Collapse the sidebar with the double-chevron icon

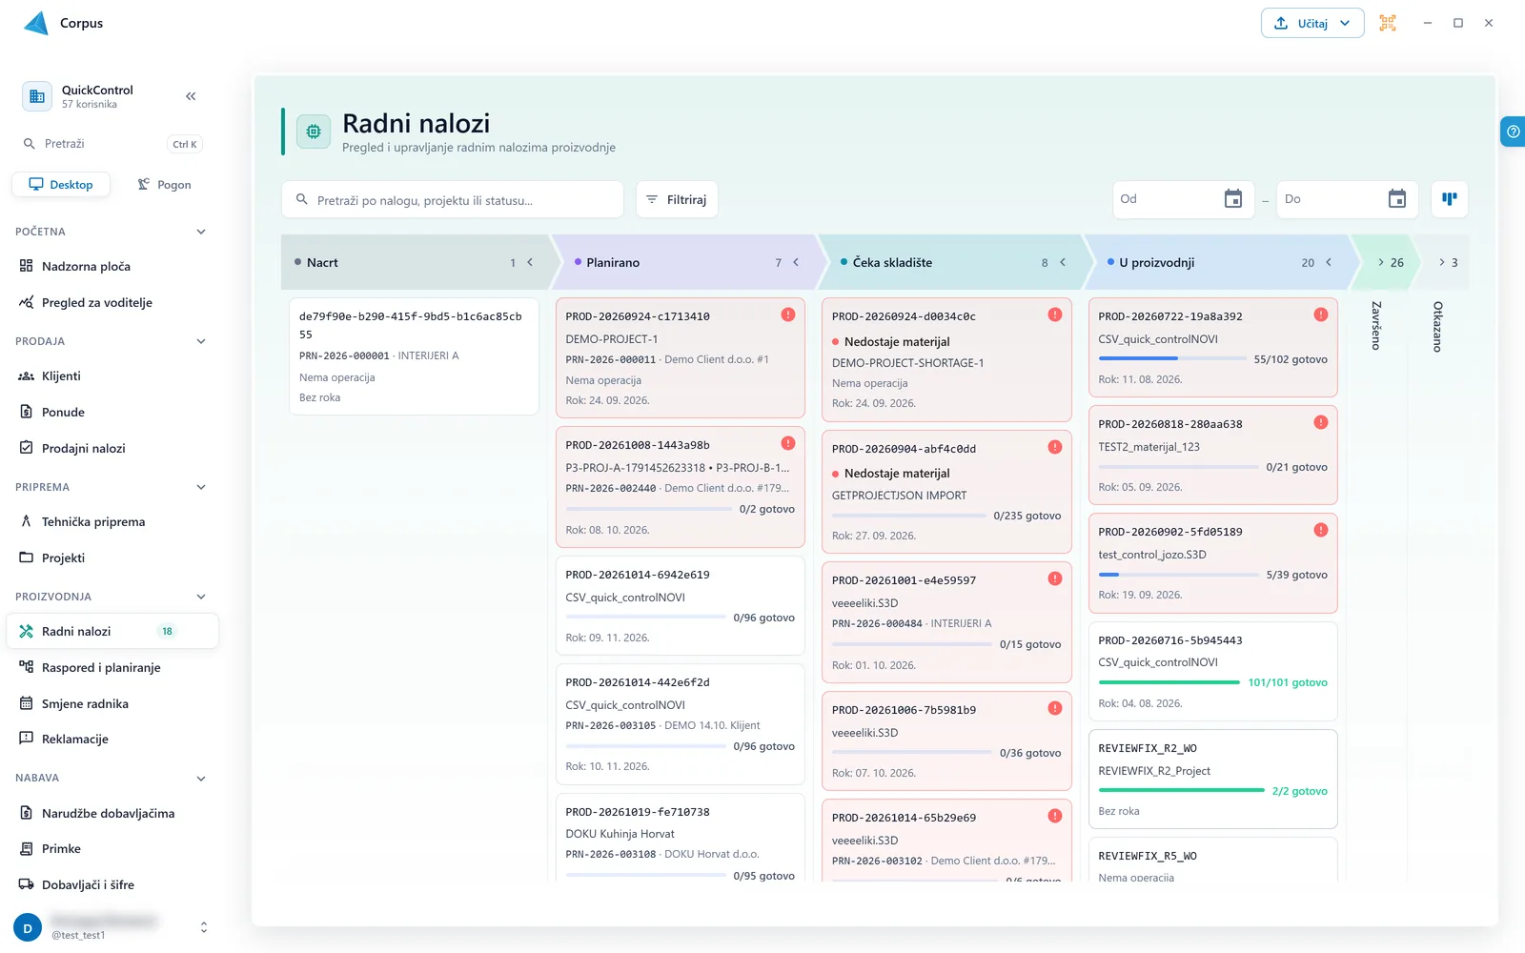click(x=191, y=96)
